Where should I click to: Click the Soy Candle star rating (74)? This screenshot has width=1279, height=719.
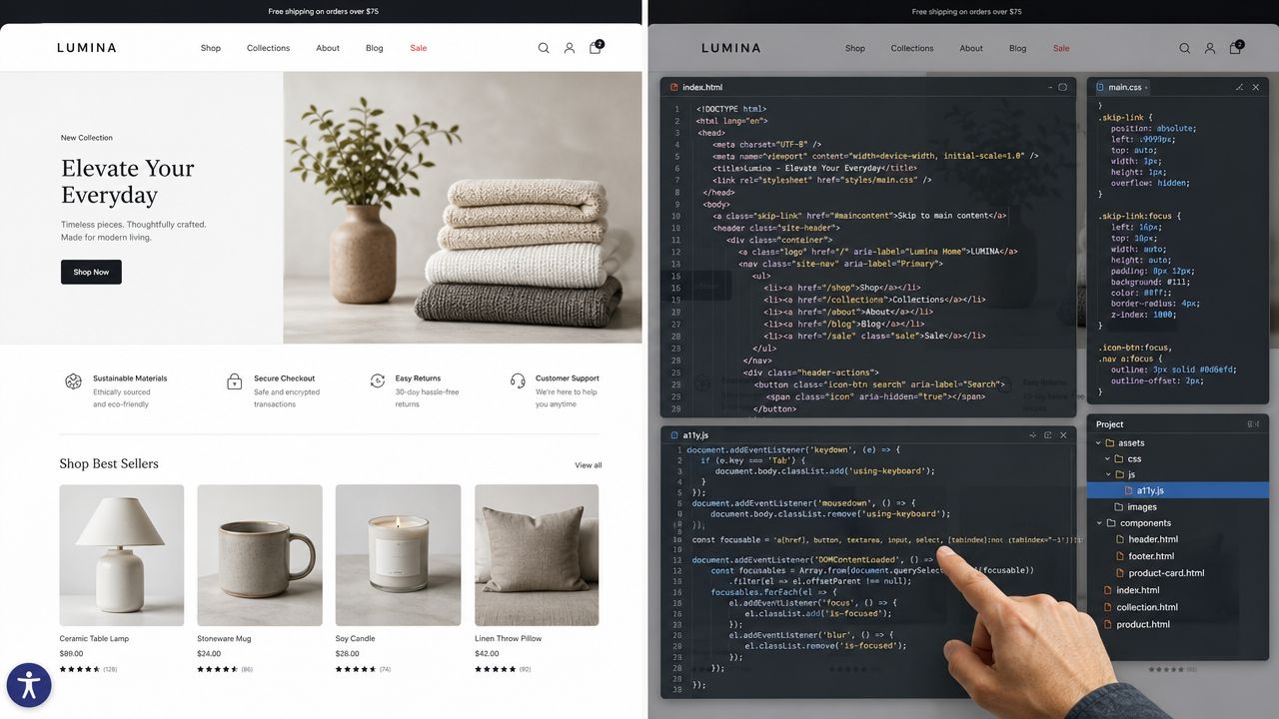364,669
